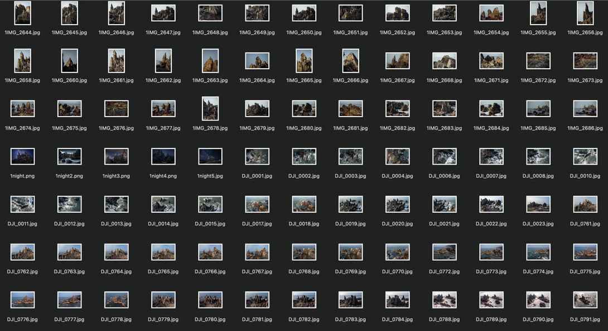This screenshot has width=608, height=331.
Task: Click the file name 1IMG_2652.jpg
Action: [x=398, y=32]
